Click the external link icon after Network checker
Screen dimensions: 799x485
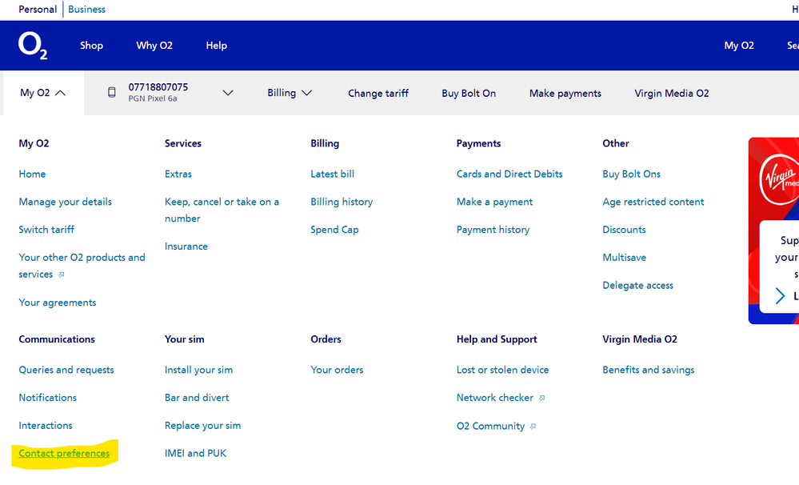541,399
